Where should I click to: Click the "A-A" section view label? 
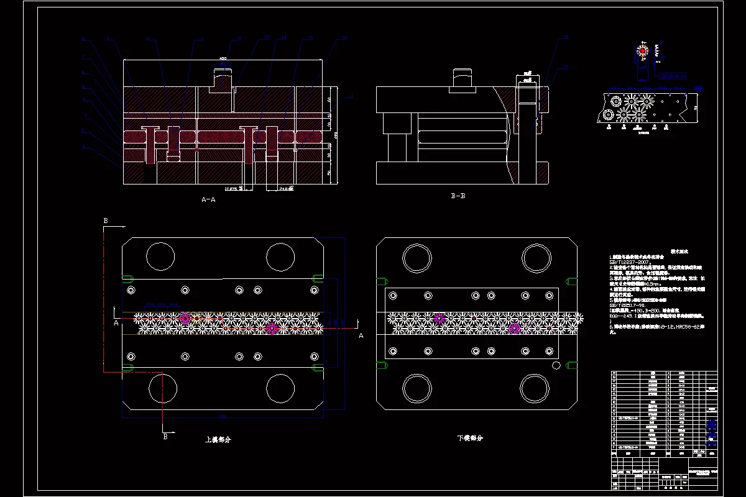[x=208, y=200]
